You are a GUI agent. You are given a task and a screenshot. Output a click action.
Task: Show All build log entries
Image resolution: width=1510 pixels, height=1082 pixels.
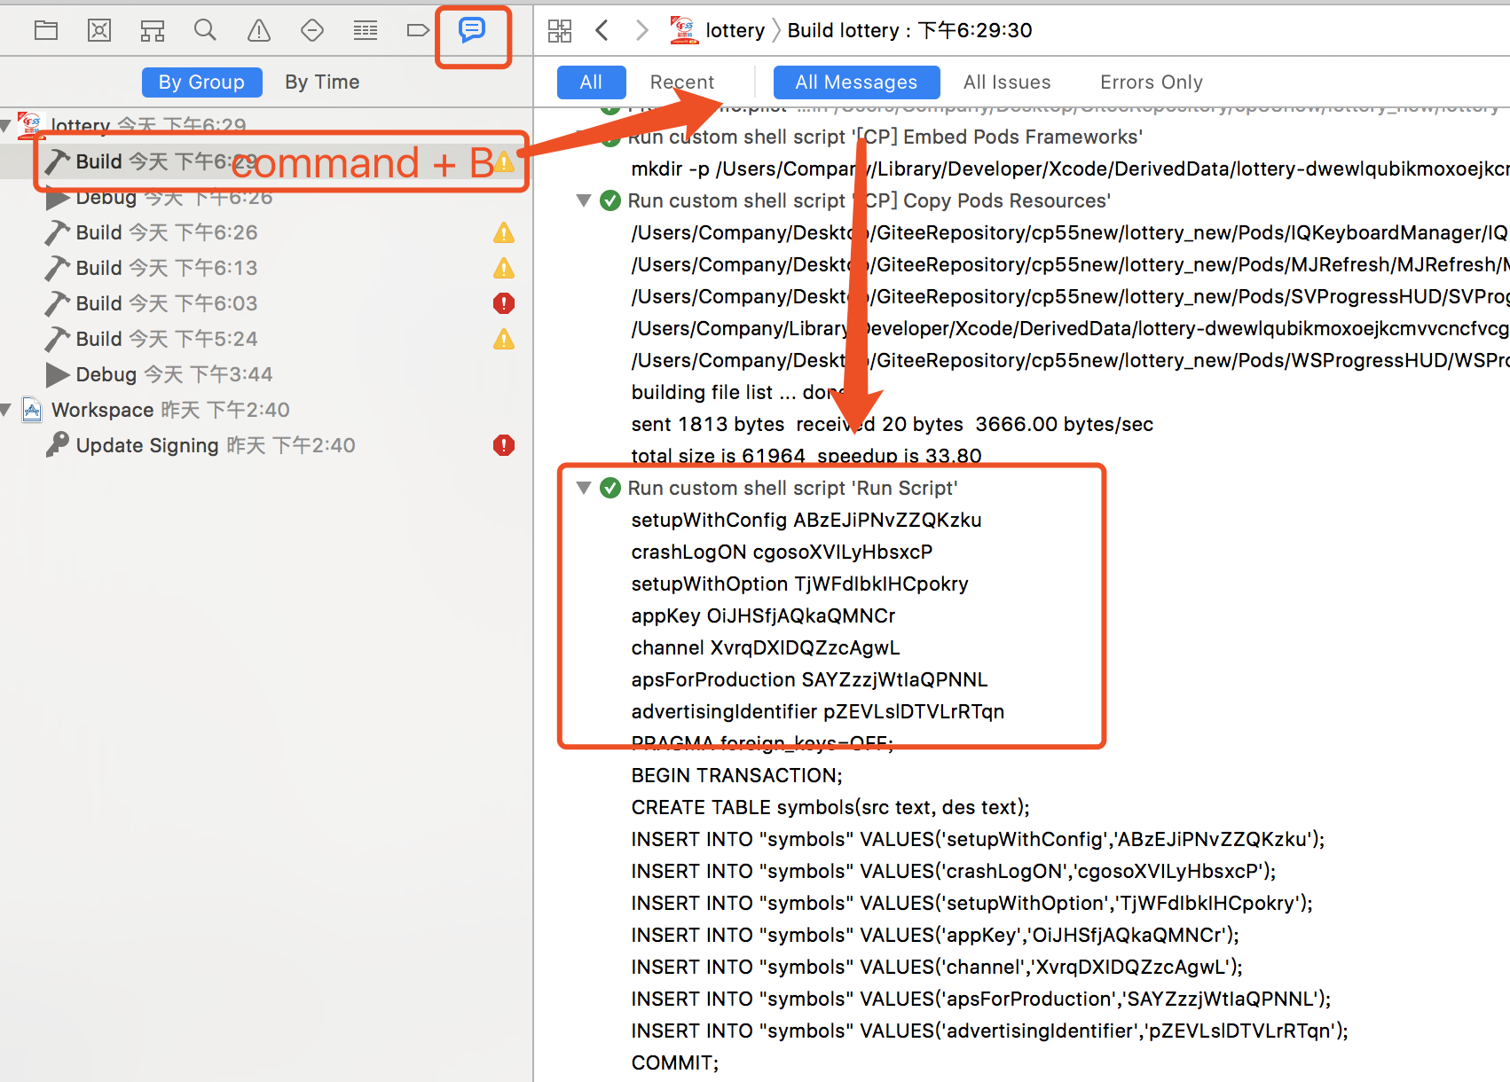click(x=591, y=82)
